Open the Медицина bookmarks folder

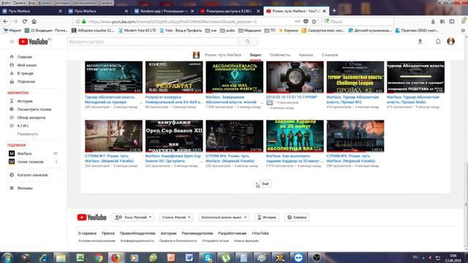(249, 31)
